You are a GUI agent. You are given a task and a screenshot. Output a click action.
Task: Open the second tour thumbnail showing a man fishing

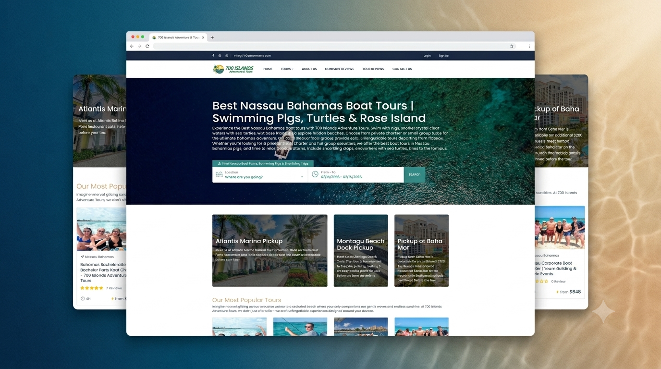300,327
